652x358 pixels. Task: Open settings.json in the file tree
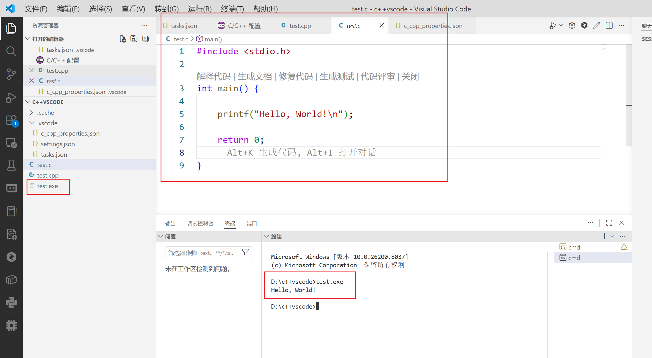coord(58,144)
